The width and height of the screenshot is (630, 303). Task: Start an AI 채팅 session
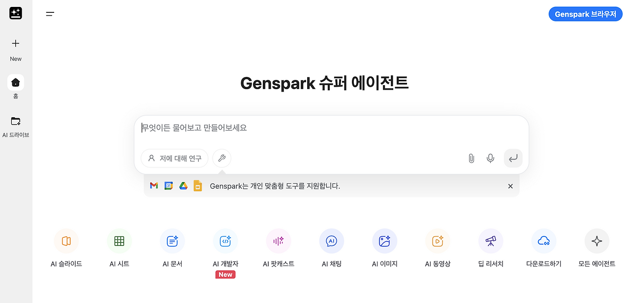pos(331,246)
